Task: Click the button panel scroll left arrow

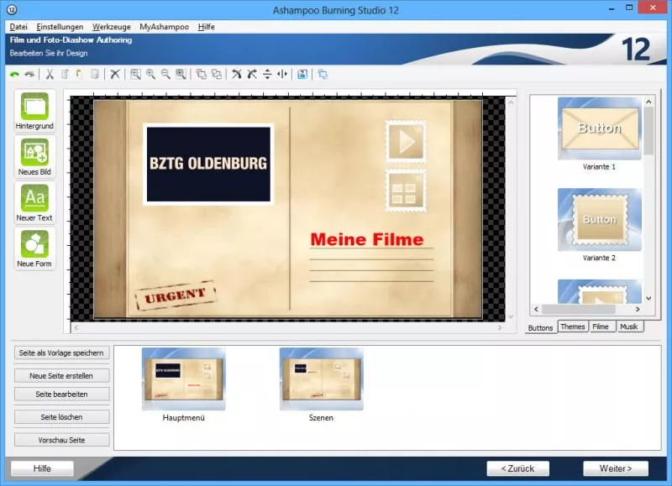Action: tap(536, 309)
